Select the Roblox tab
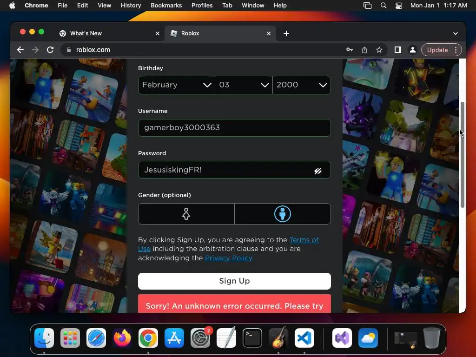476x357 pixels. pyautogui.click(x=220, y=33)
